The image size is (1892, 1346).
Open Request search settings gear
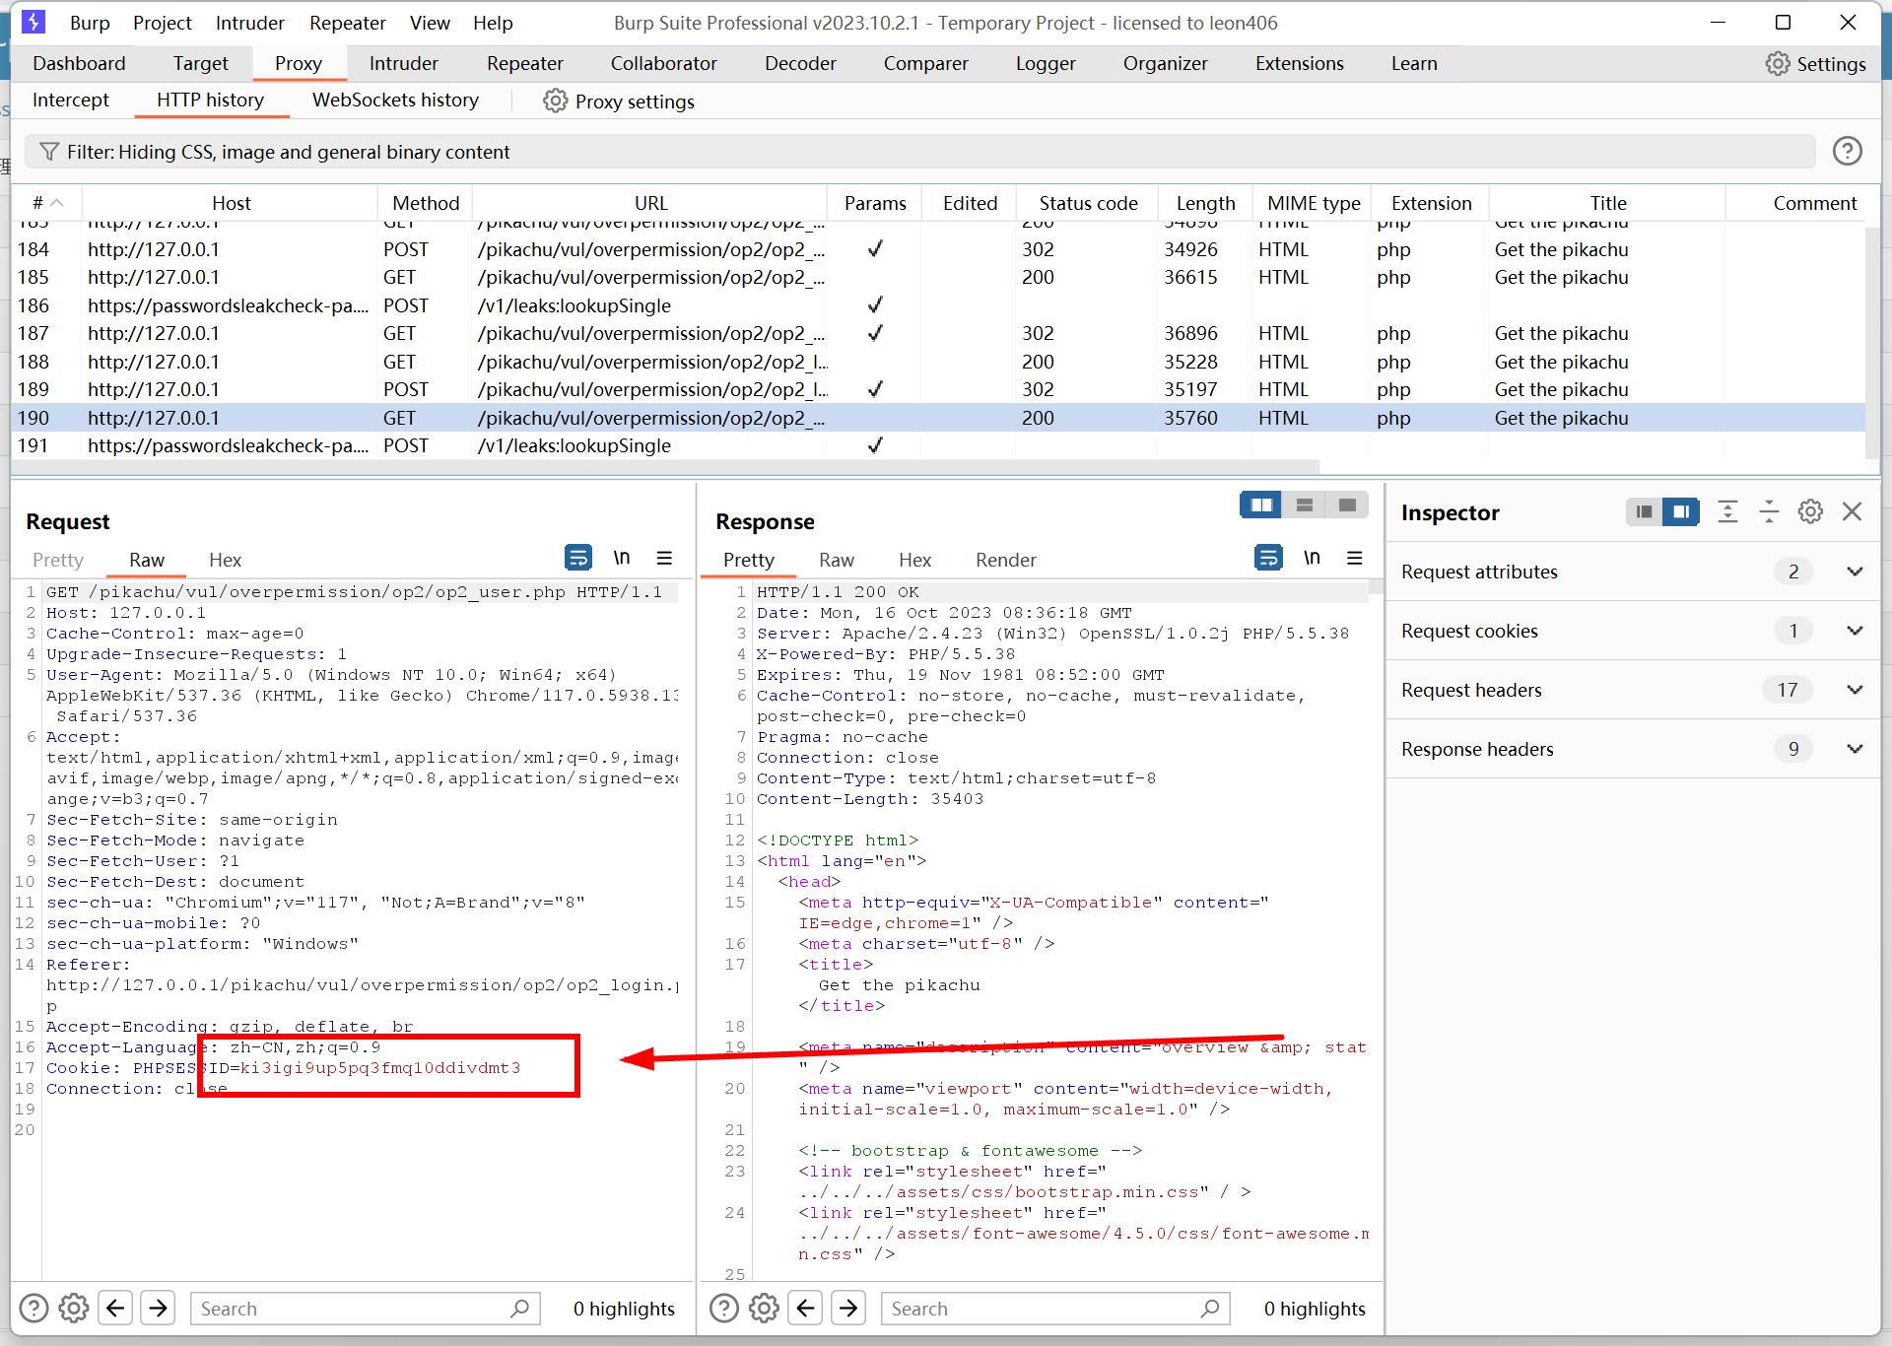74,1309
